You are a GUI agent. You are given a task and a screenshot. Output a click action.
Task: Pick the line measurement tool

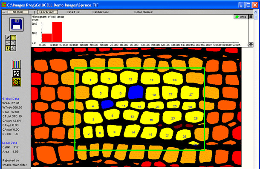pyautogui.click(x=8, y=43)
